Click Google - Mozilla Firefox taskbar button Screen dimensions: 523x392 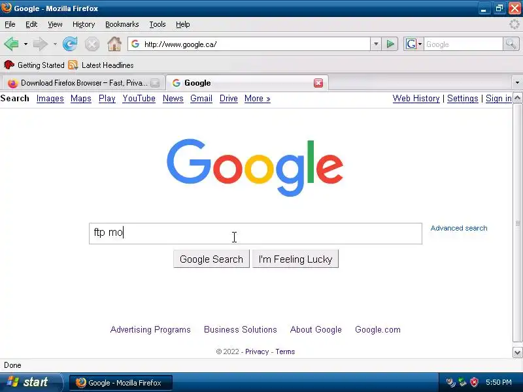121,383
